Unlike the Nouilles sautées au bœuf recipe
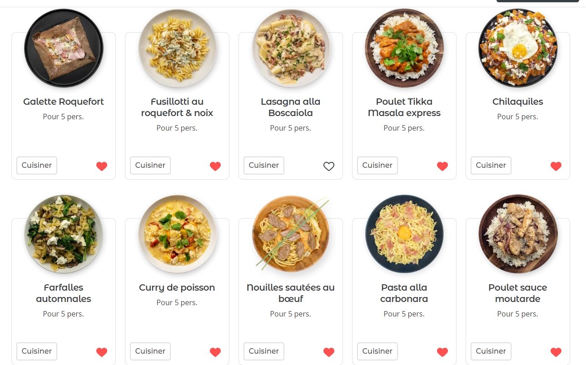Screen dimensions: 586x365 tap(329, 352)
